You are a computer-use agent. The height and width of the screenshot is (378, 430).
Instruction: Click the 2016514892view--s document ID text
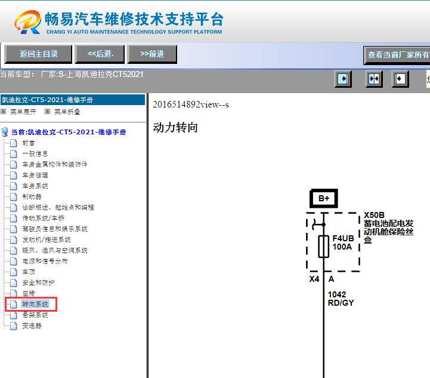click(191, 105)
